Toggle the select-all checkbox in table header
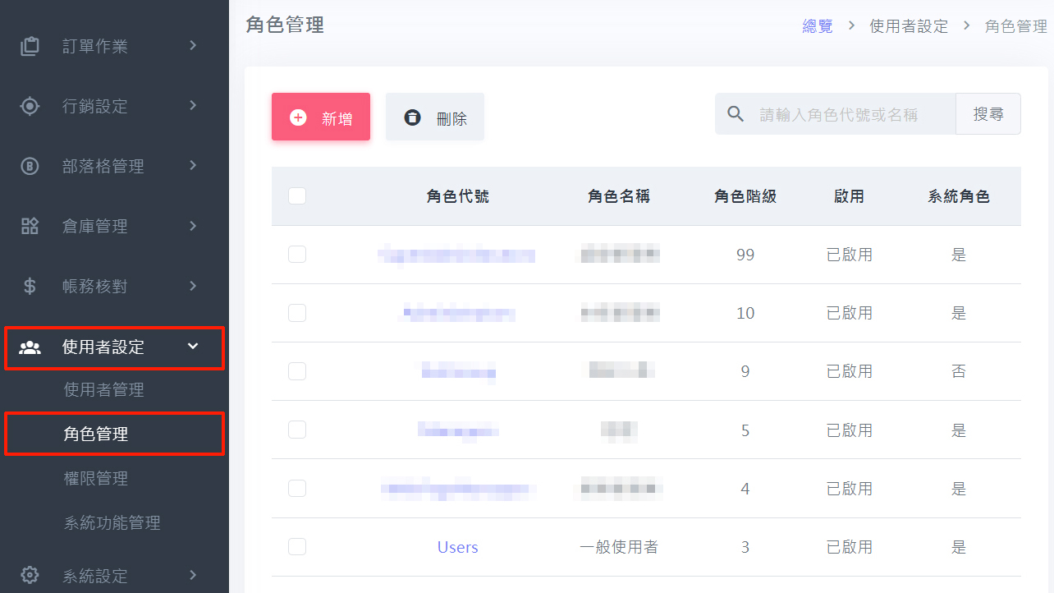The image size is (1054, 593). [x=297, y=196]
